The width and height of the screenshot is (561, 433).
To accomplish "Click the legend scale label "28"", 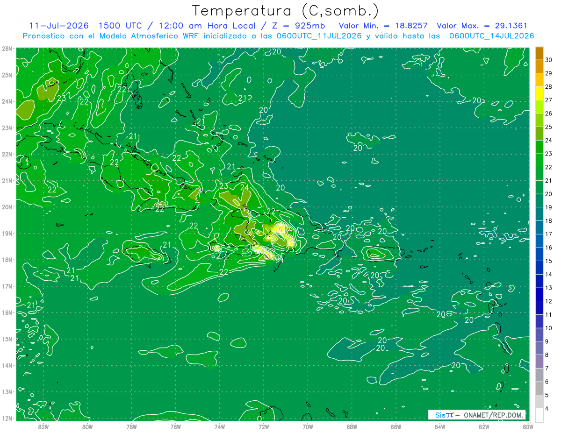I will coord(548,87).
